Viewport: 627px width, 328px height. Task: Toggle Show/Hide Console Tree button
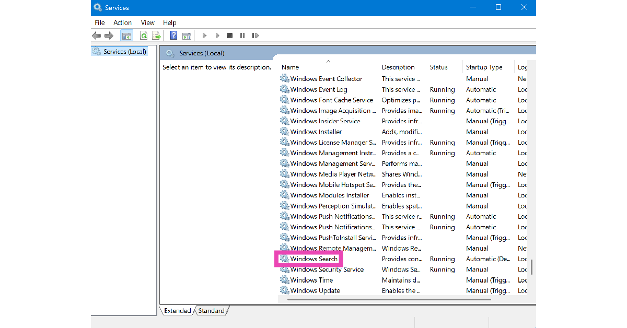click(x=126, y=36)
